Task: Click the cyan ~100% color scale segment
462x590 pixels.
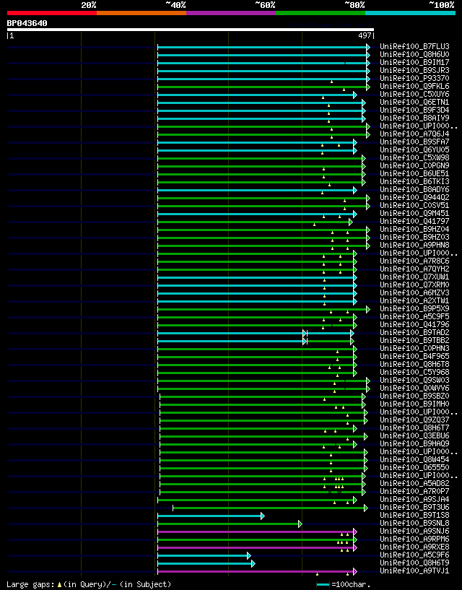Action: [x=411, y=13]
